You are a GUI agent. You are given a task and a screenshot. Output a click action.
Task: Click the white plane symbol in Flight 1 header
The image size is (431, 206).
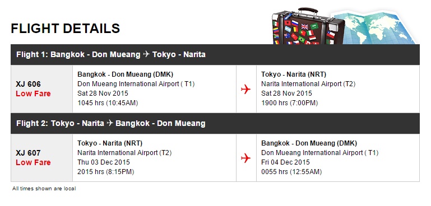click(146, 54)
